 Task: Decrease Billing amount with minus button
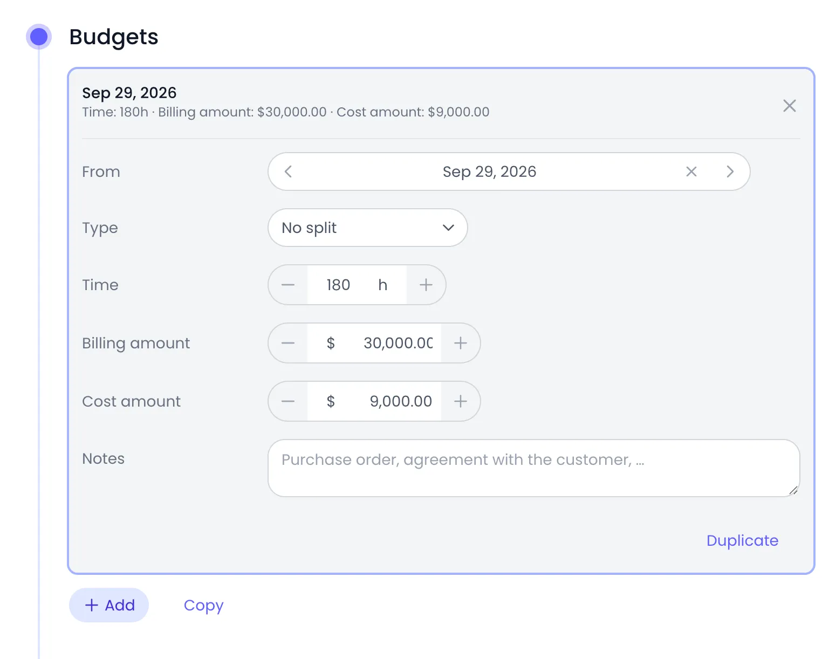click(x=288, y=343)
